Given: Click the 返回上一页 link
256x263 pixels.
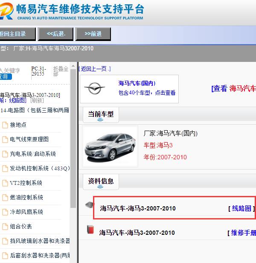Looking at the screenshot, I should click(95, 69).
